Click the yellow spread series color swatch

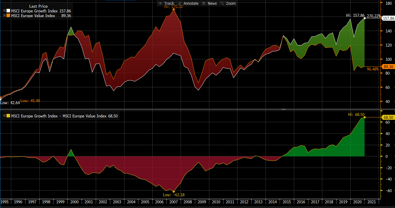pyautogui.click(x=8, y=116)
